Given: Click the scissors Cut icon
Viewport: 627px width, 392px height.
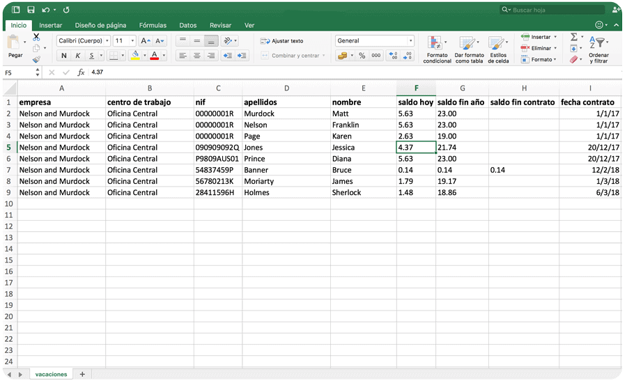Looking at the screenshot, I should pyautogui.click(x=36, y=37).
